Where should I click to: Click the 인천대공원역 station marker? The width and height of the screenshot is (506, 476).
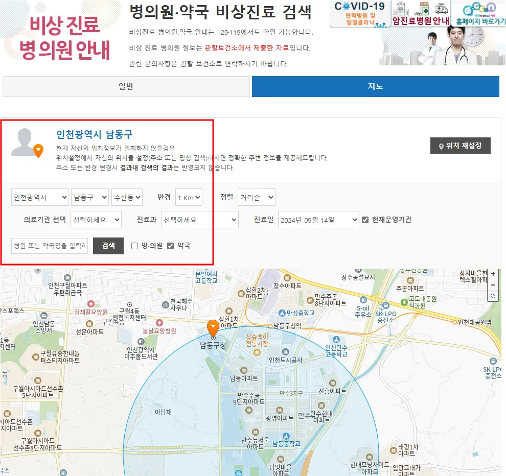[455, 322]
